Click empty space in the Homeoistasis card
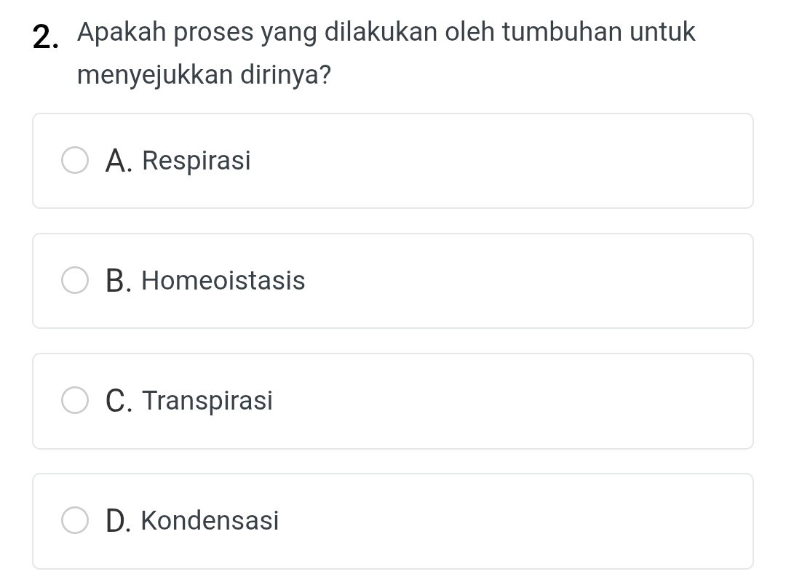The height and width of the screenshot is (582, 786). coord(509,281)
